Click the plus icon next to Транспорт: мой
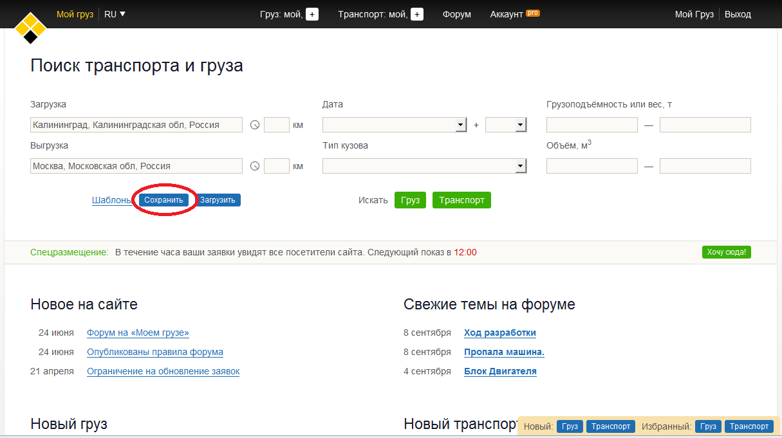 pos(417,14)
